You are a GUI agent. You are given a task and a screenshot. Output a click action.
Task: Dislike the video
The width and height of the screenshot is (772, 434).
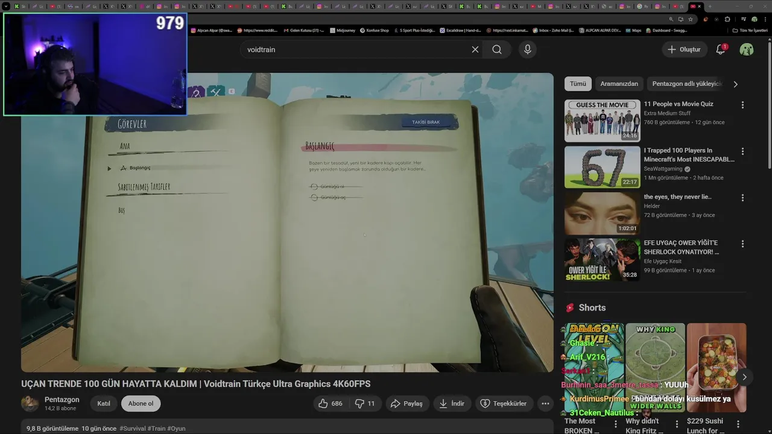365,403
